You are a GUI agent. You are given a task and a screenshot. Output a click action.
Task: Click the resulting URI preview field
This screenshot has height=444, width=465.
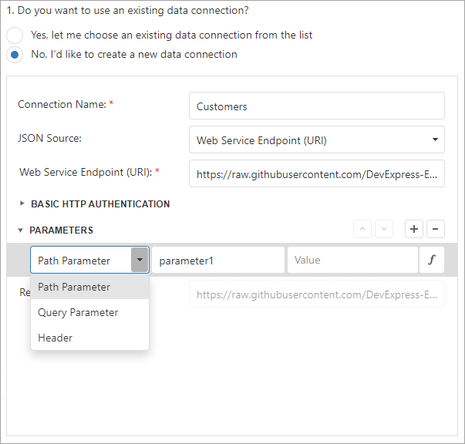316,294
